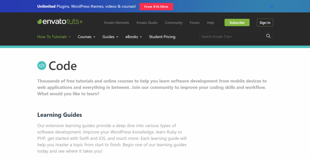
Task: Expand the Courses dropdown menu
Action: tap(86, 37)
